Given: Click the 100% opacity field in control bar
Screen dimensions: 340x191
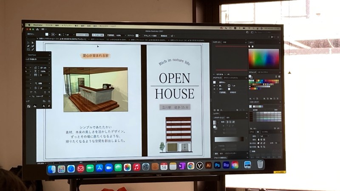Looking at the screenshot, I should click(119, 35).
